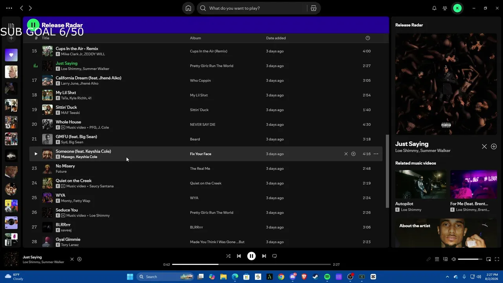Select the track GMFU (feat. Big Sean)
This screenshot has width=503, height=283.
pyautogui.click(x=206, y=139)
